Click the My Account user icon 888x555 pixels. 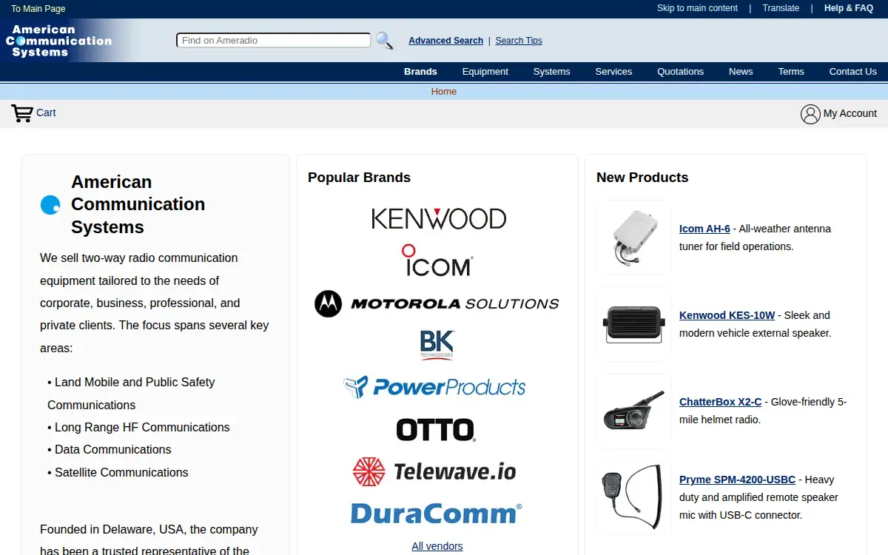[810, 114]
